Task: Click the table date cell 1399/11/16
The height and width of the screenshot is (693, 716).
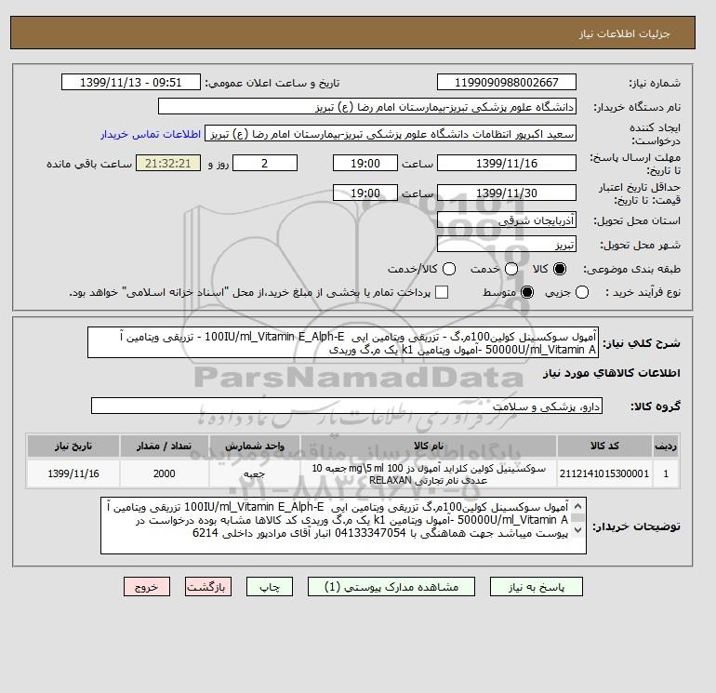Action: click(x=73, y=473)
